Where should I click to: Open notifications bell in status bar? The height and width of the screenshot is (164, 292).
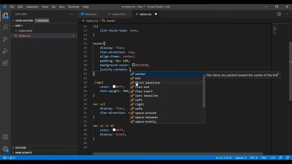click(x=287, y=158)
